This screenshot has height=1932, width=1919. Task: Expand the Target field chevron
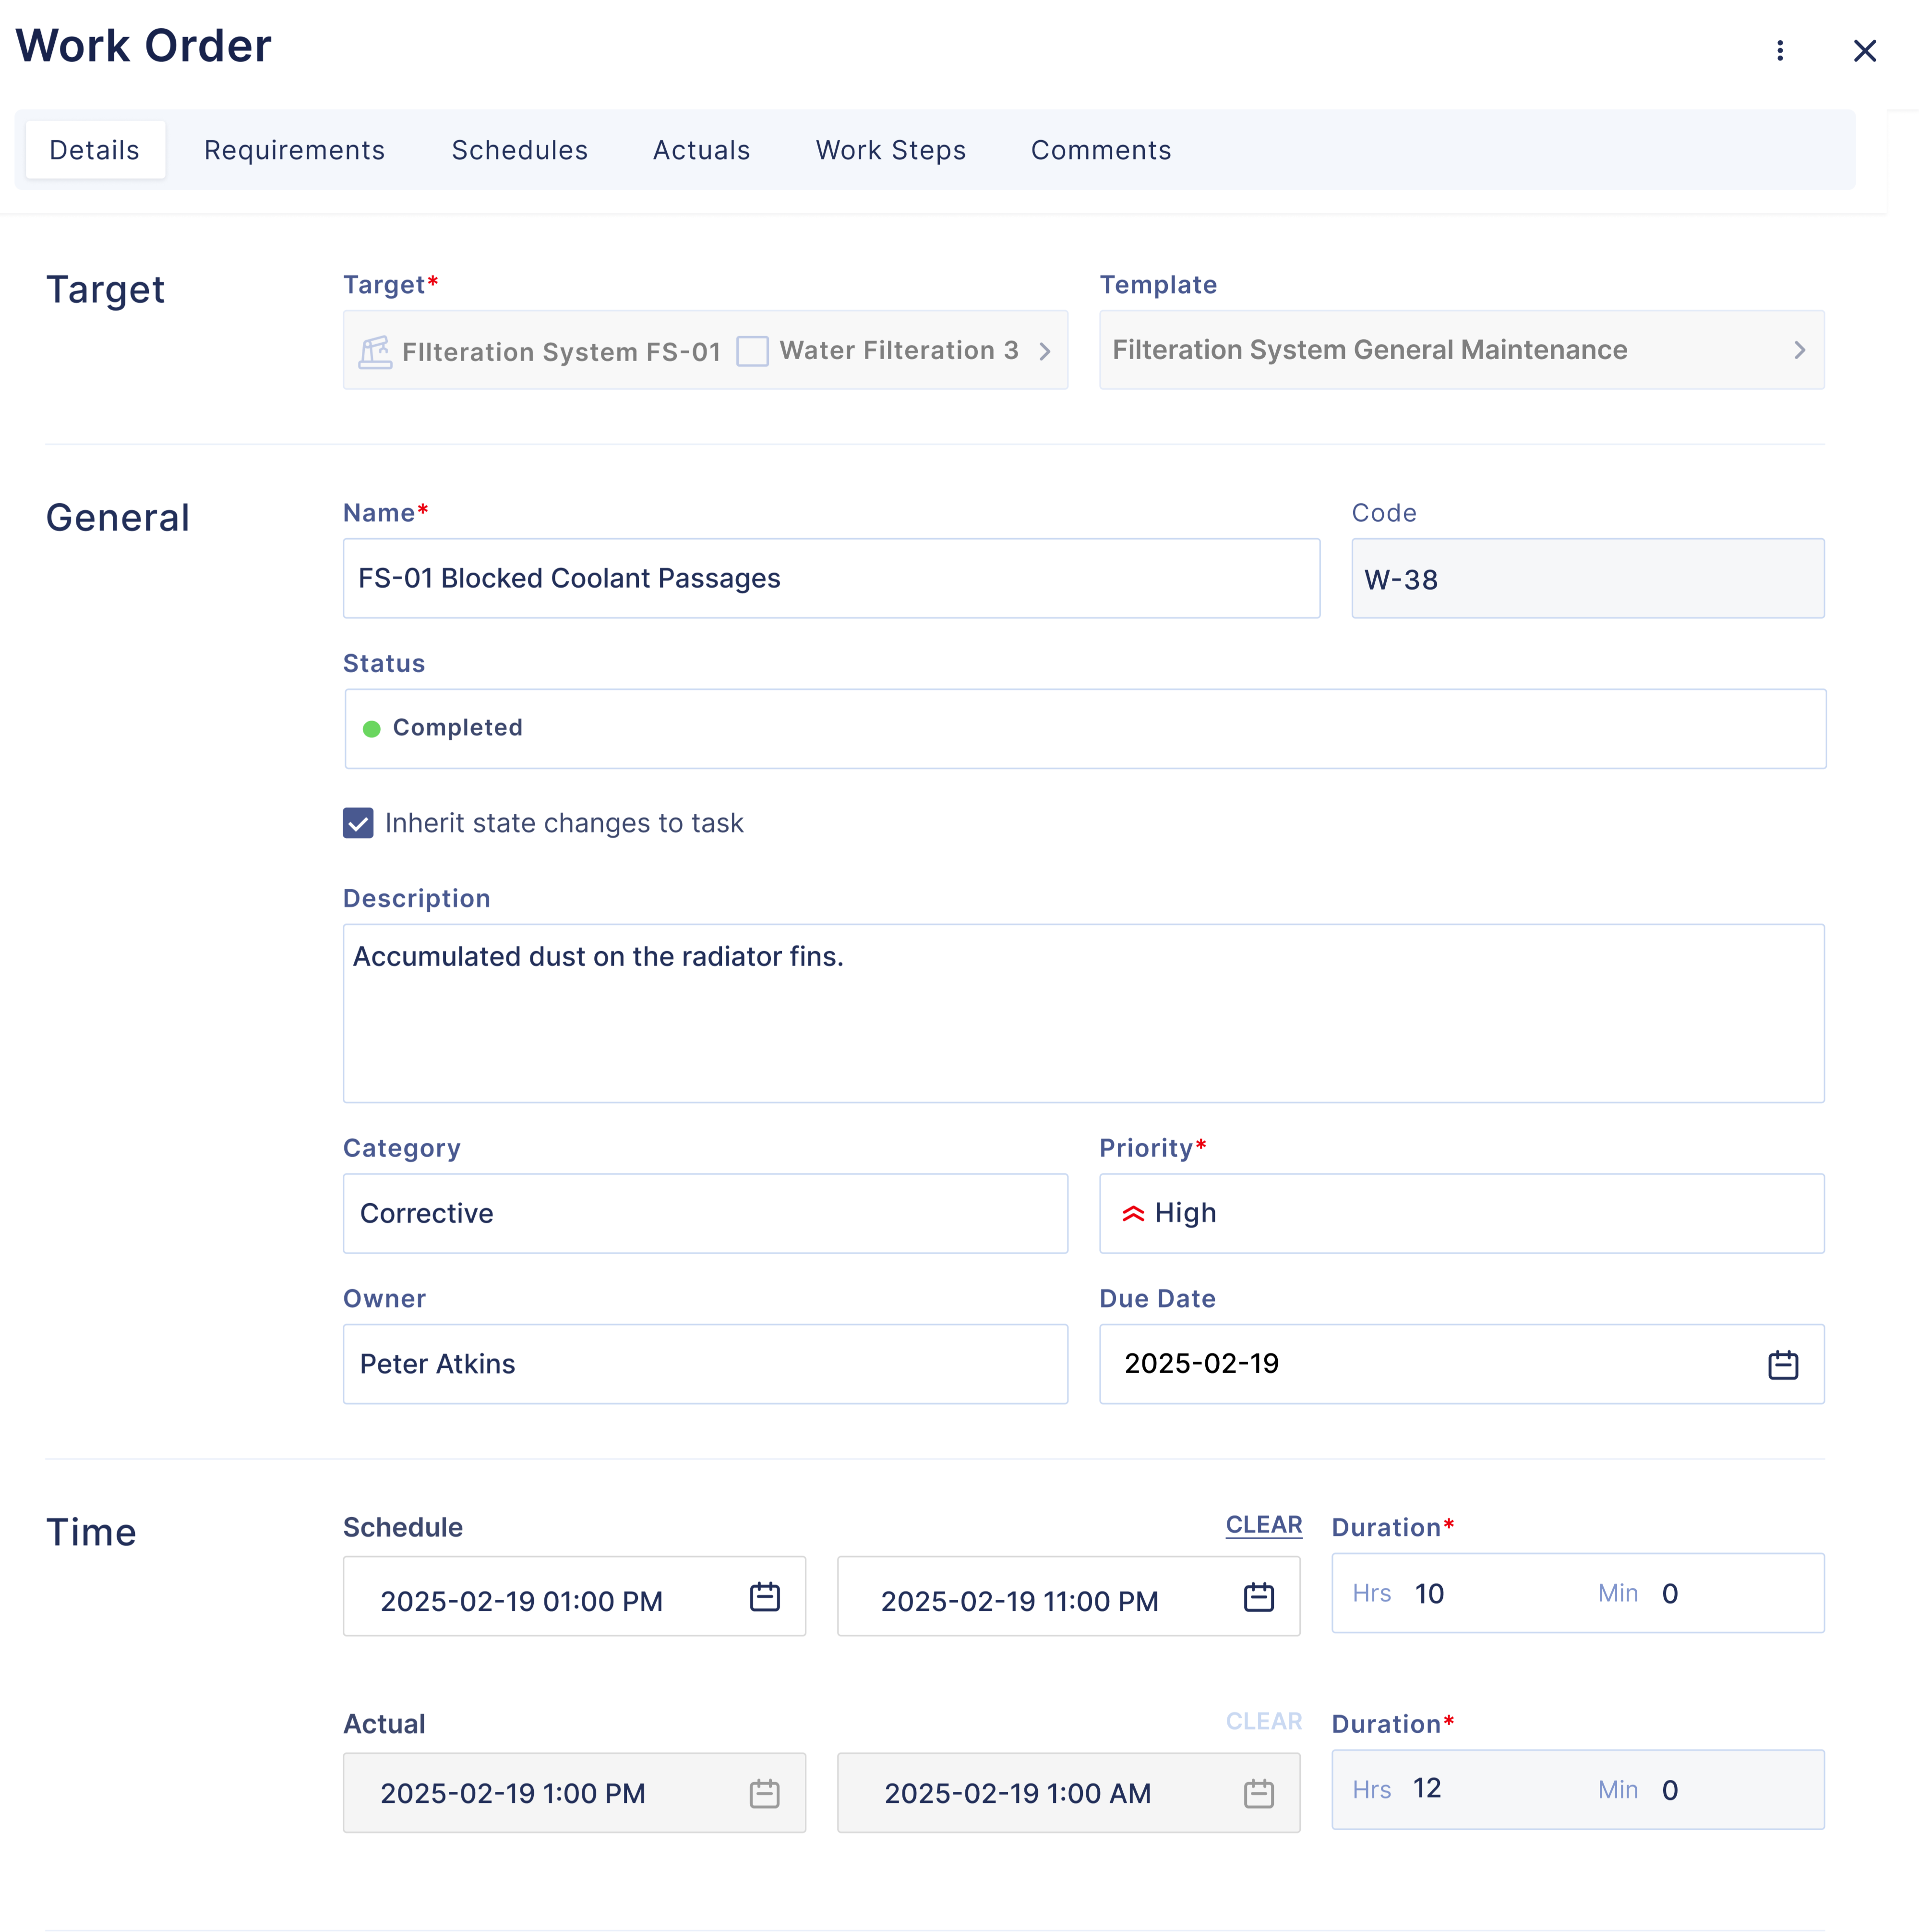1044,351
